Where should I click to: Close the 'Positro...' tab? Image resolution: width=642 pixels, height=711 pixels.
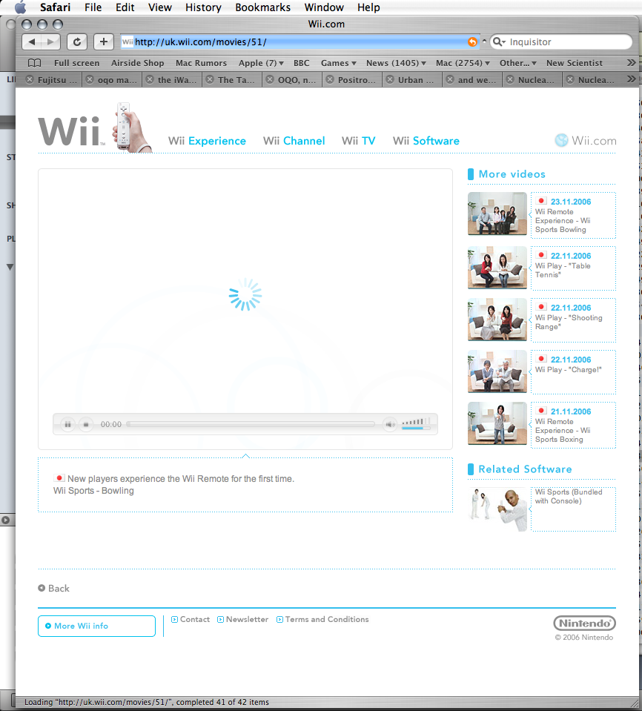[330, 79]
